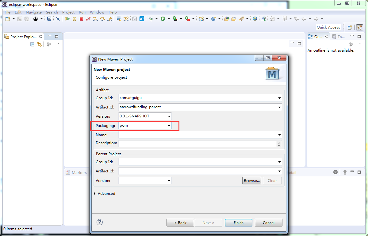Open the File menu

point(7,12)
